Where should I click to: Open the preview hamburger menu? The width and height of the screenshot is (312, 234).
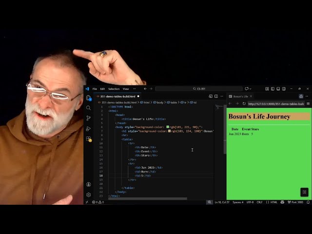point(308,103)
